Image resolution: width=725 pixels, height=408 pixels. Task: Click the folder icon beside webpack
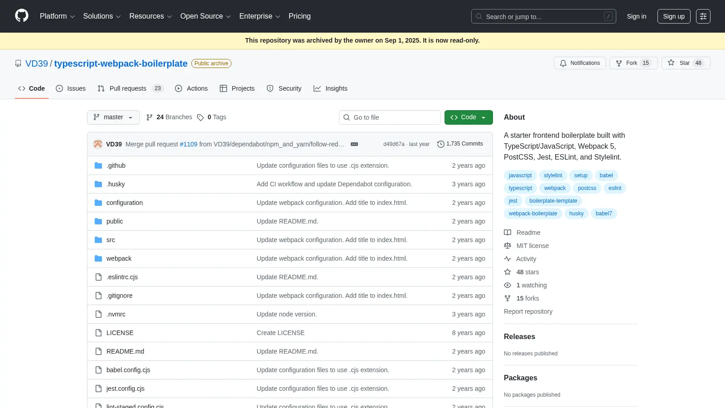click(x=98, y=258)
